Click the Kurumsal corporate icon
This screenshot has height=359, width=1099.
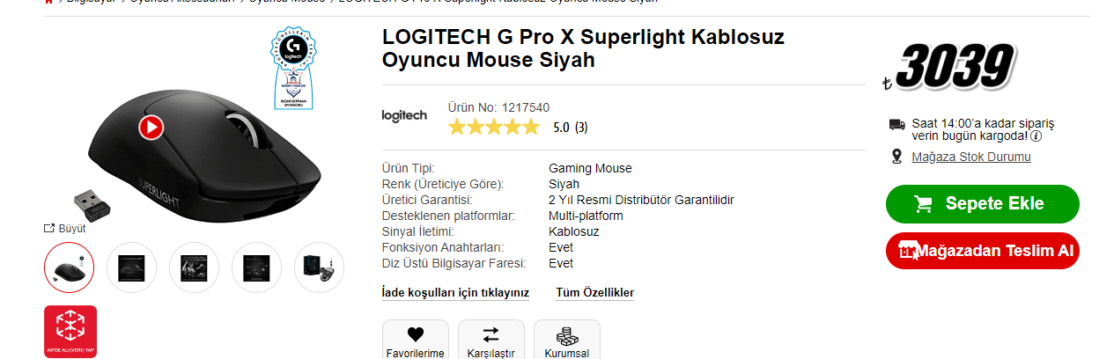[567, 336]
